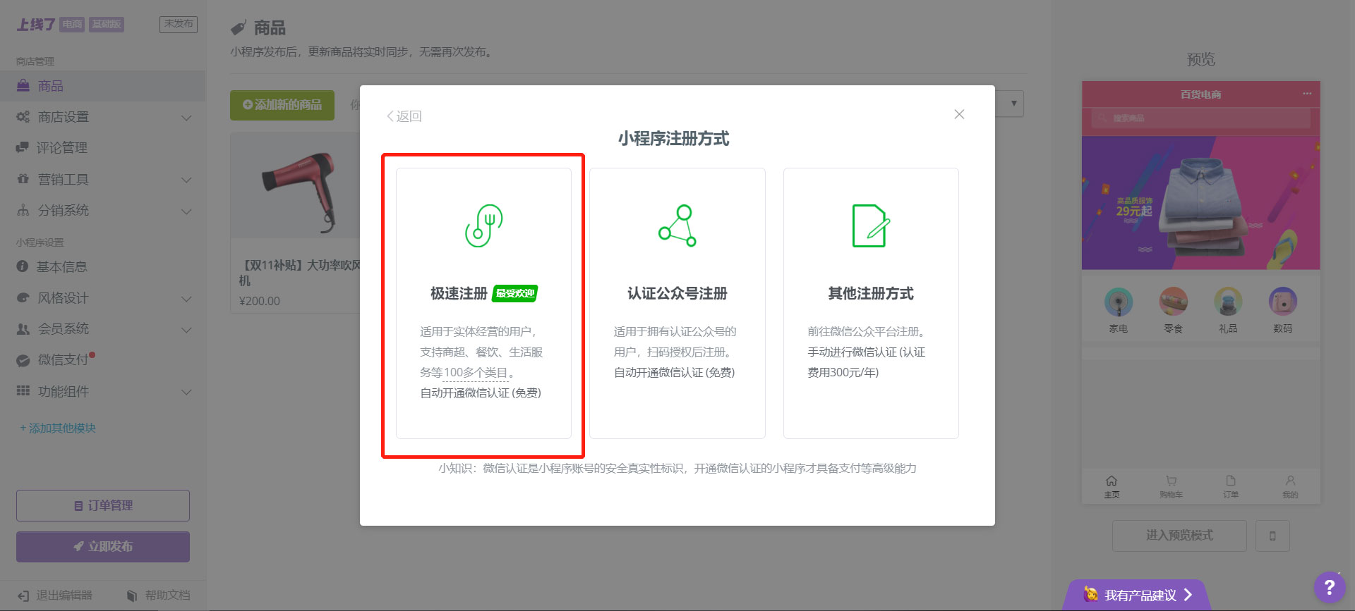Screen dimensions: 1355x611
Task: Click the 分销系统 hierarchy icon
Action: [23, 210]
